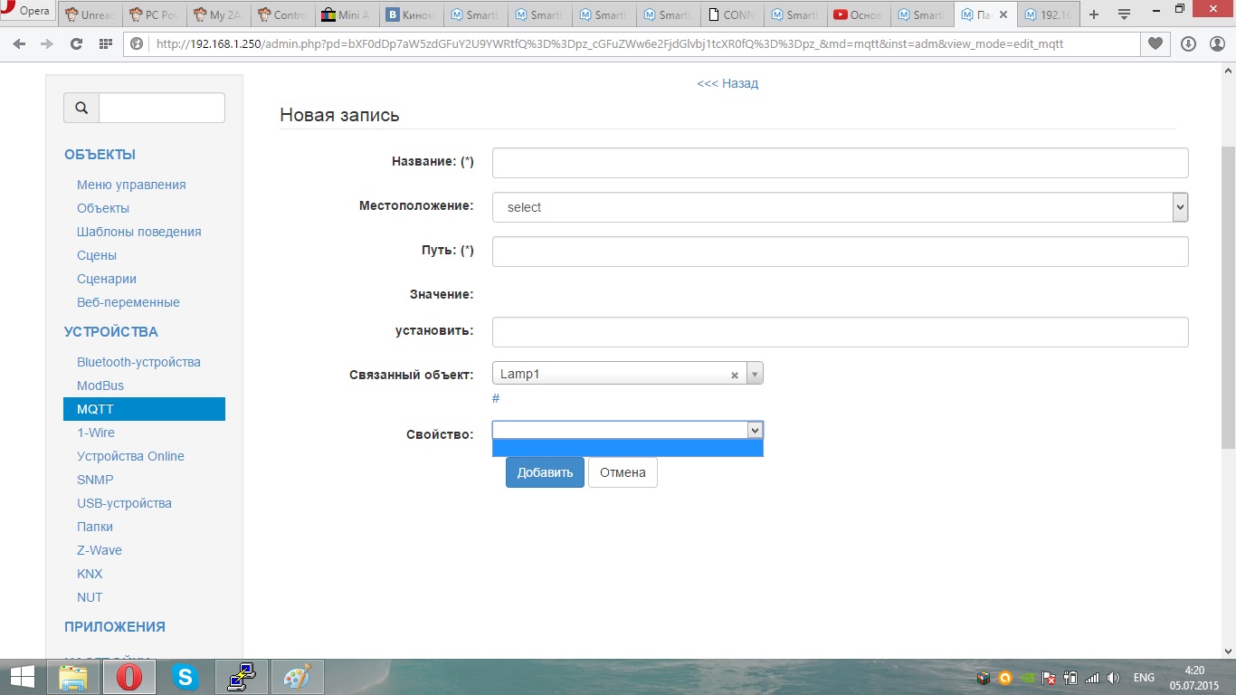Open the Связанный объект dropdown arrow

755,374
